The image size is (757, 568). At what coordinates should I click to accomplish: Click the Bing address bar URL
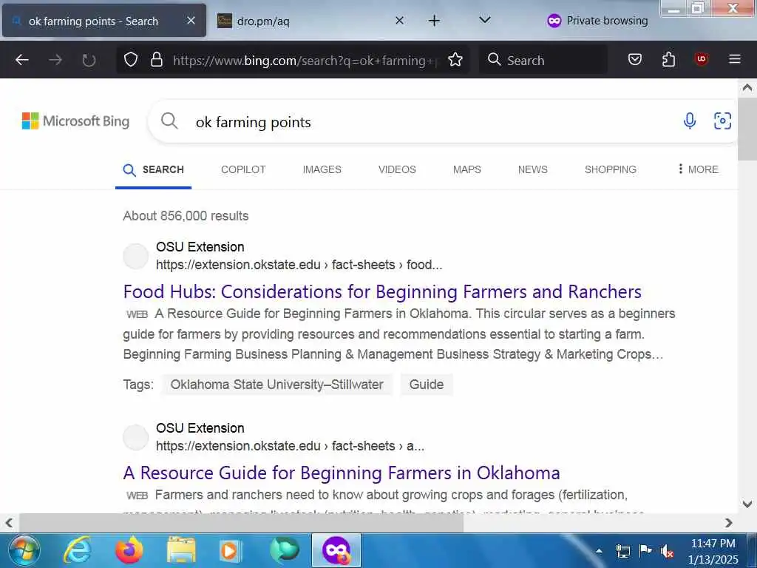[x=305, y=61]
